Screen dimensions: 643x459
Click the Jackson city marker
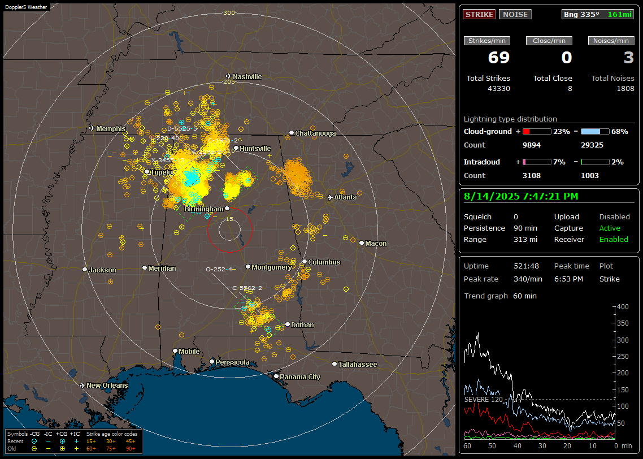[85, 270]
